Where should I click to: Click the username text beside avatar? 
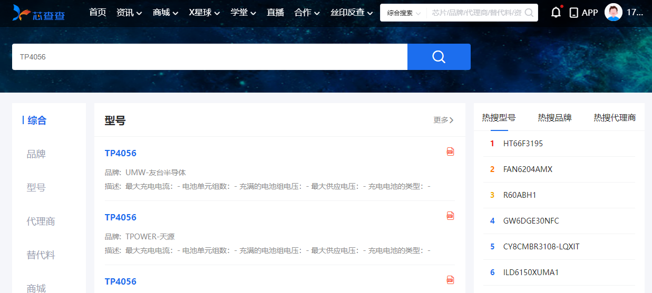click(635, 13)
